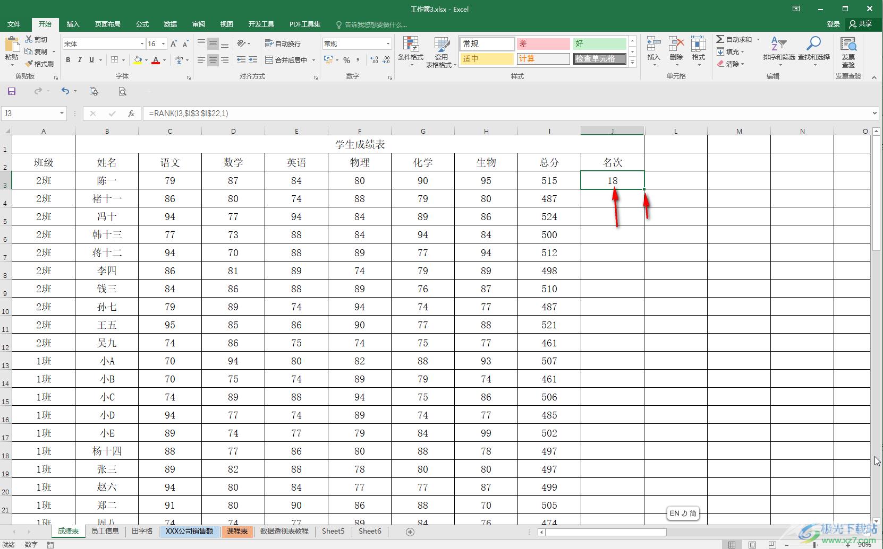This screenshot has height=549, width=883.
Task: Expand the cell styles gallery
Action: (632, 63)
